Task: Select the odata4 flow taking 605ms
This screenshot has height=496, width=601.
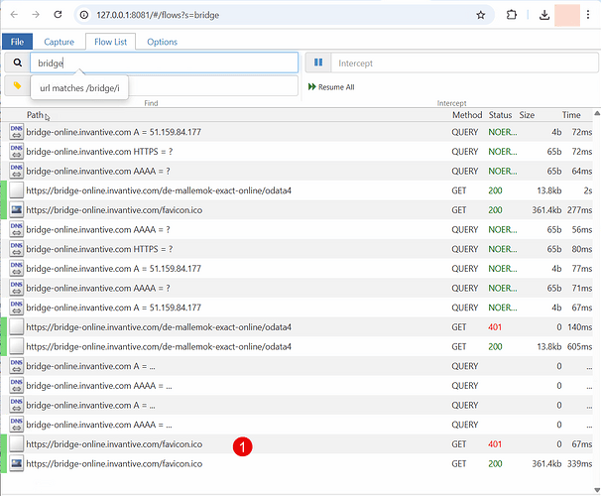Action: point(298,346)
